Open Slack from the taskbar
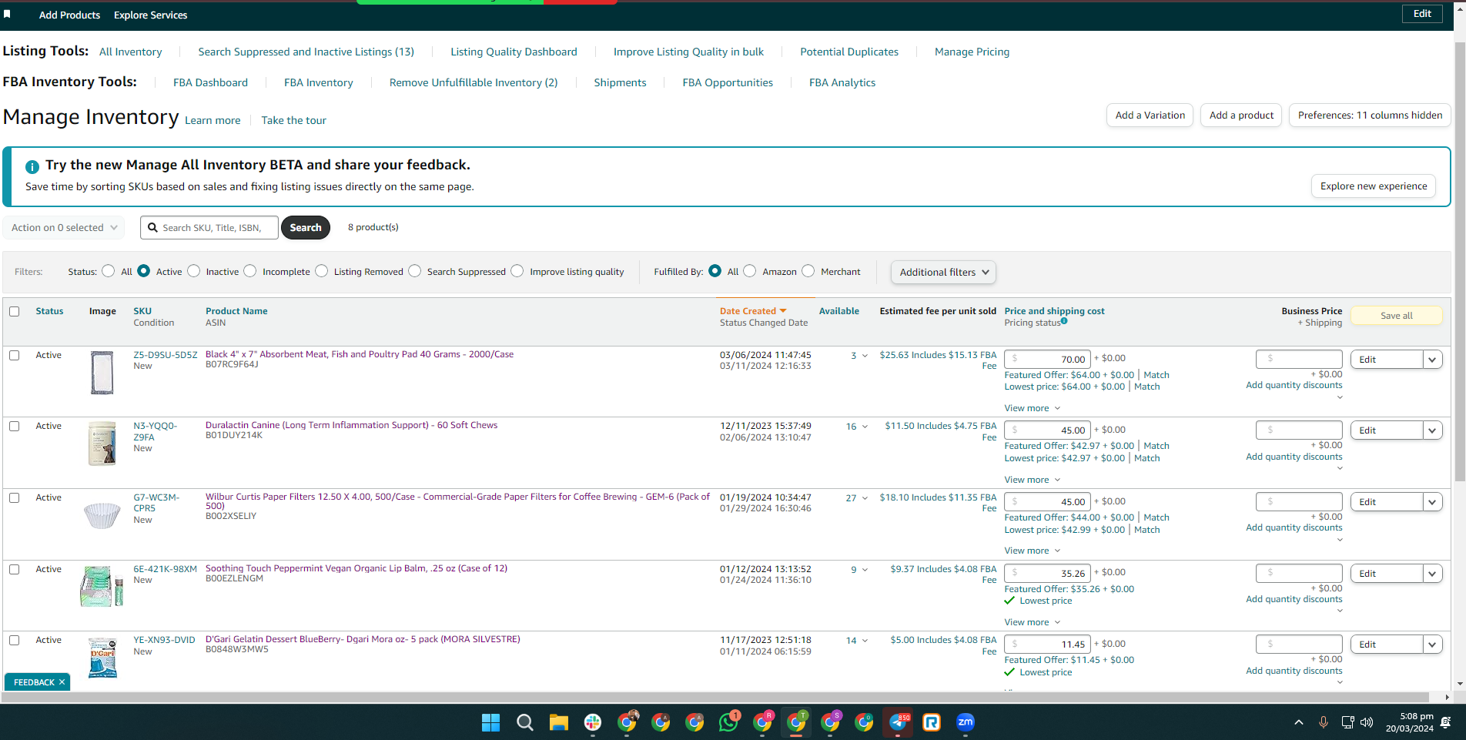 pos(592,722)
